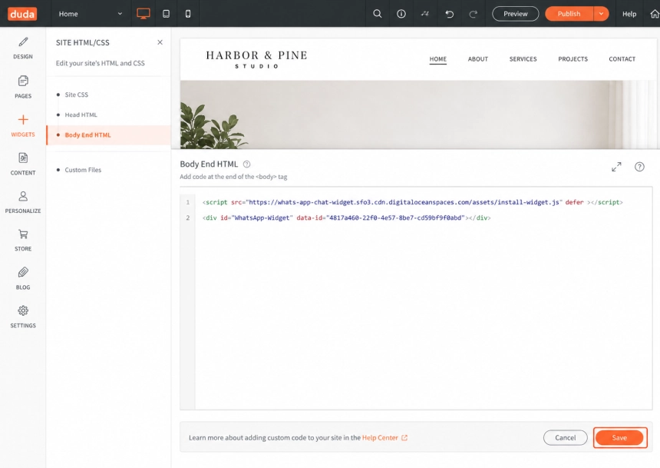Select Body End HTML item

(109, 135)
